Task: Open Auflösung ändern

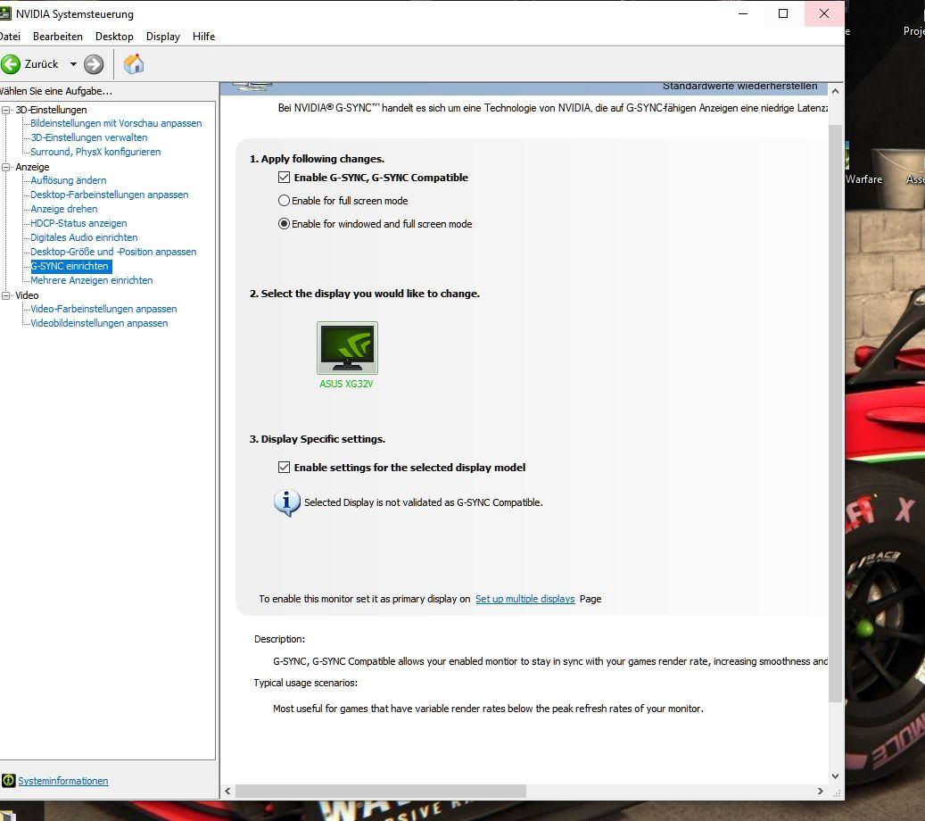Action: 69,180
